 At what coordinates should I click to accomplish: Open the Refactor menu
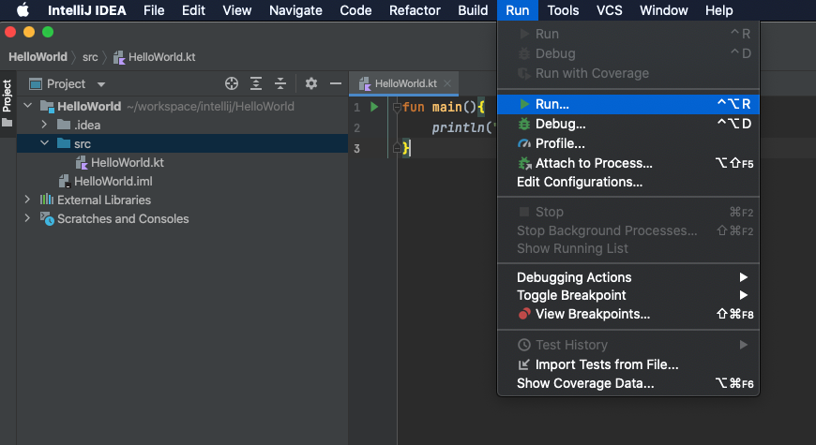point(415,10)
